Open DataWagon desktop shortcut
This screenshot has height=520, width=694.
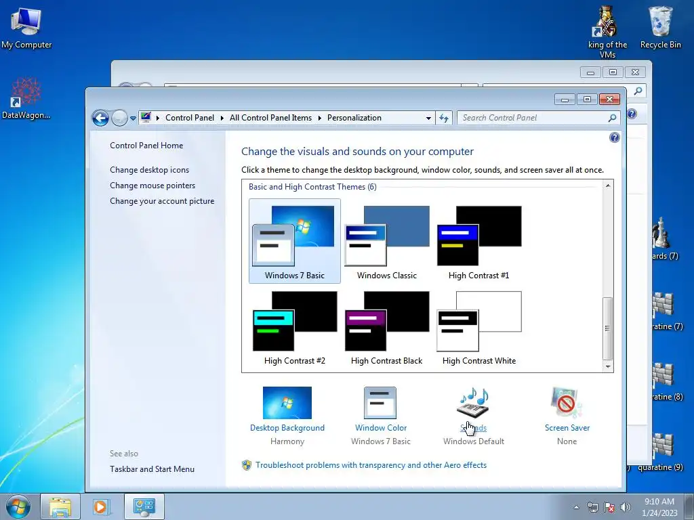point(26,99)
